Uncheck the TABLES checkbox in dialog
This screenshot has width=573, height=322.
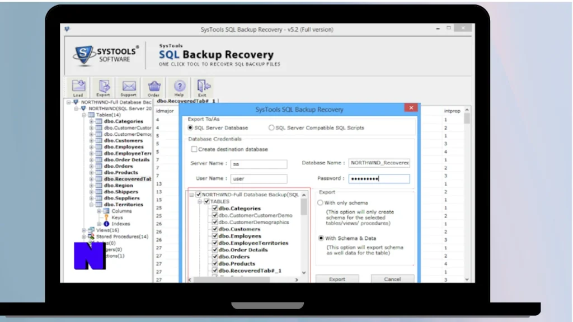207,201
